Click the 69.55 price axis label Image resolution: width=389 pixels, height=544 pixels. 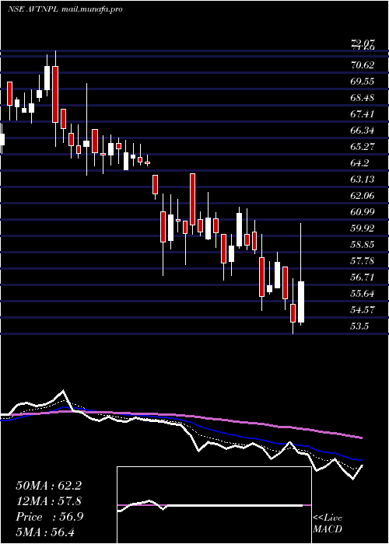[x=363, y=81]
